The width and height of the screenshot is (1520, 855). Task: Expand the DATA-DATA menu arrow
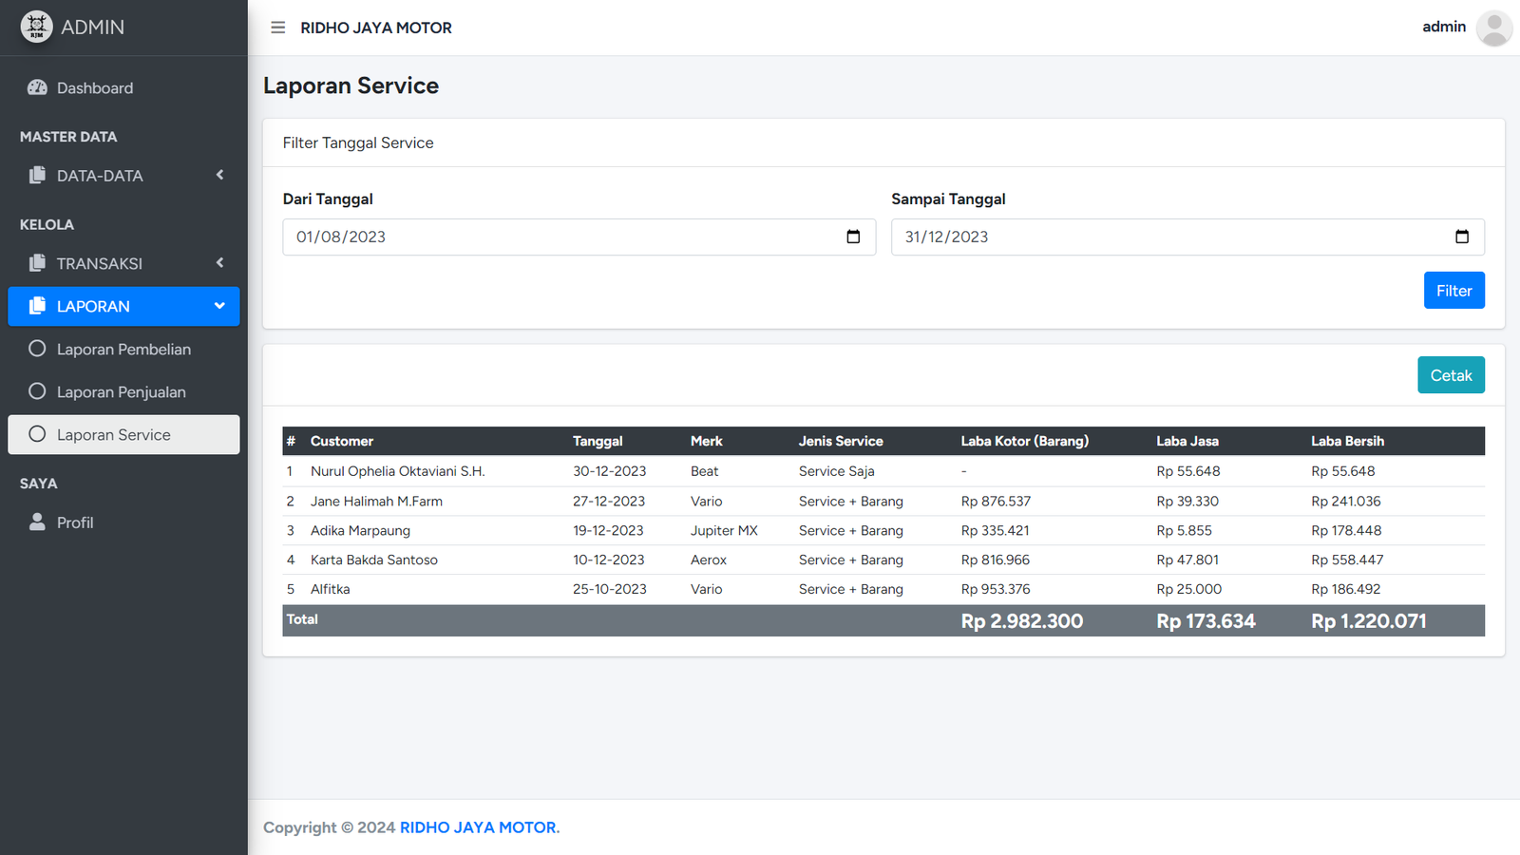(219, 175)
